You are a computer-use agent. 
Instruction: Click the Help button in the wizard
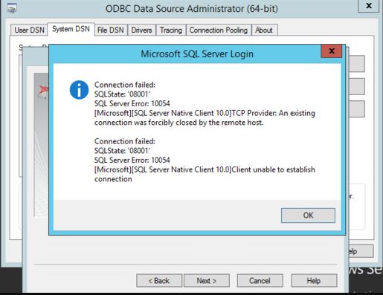pos(314,281)
